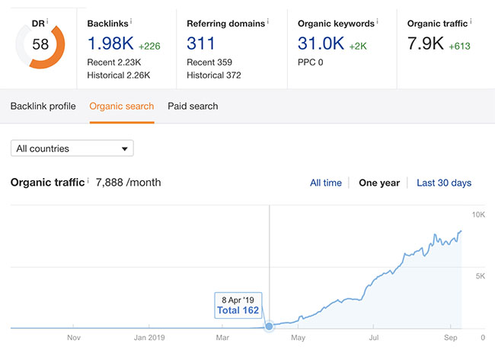Click the 8 Apr '19 chart data point
Viewport: 495px width, 350px height.
click(x=269, y=326)
